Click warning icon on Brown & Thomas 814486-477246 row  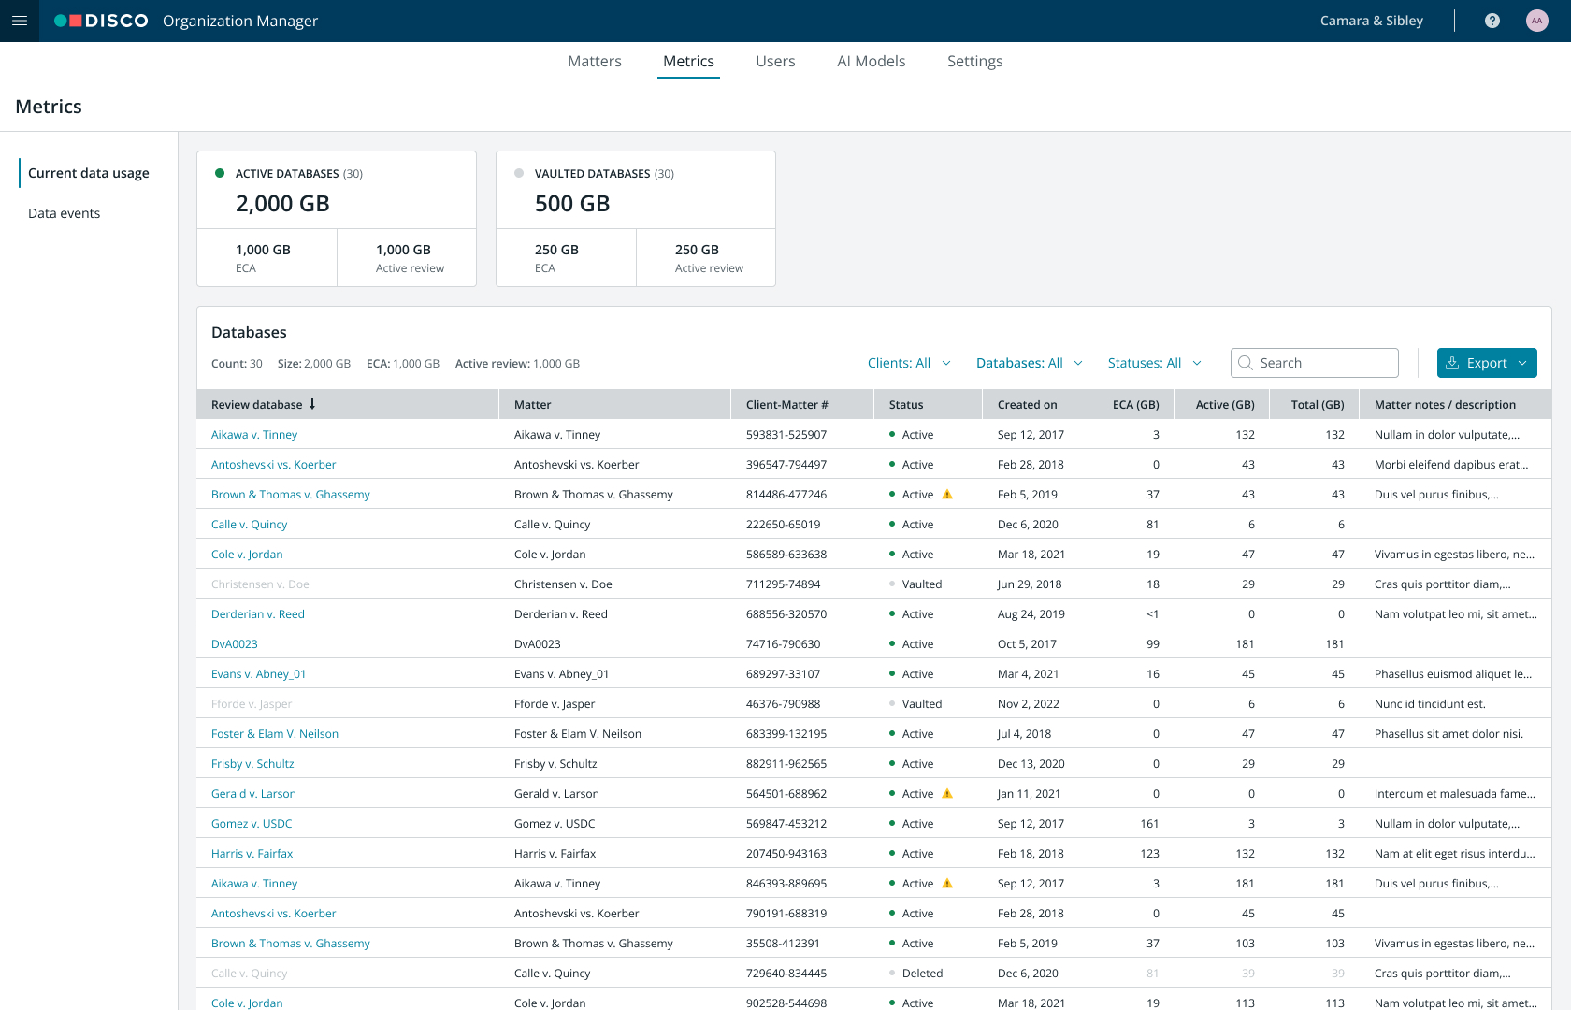946,494
